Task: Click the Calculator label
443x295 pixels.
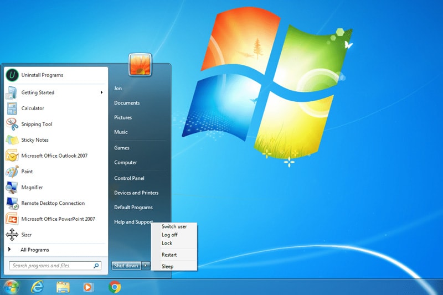Action: [33, 108]
